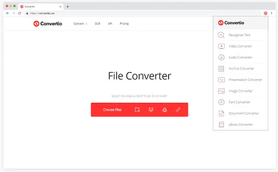Click the Choose Files button
The height and width of the screenshot is (172, 278).
tap(112, 110)
